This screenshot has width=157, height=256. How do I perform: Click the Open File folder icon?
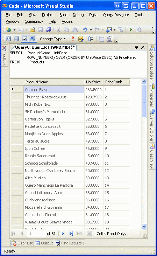[x=33, y=30]
